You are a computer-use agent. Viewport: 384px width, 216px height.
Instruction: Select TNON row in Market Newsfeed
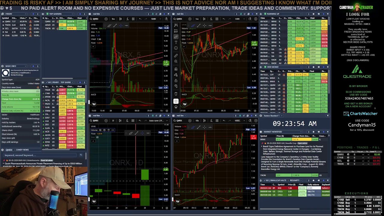294,175
